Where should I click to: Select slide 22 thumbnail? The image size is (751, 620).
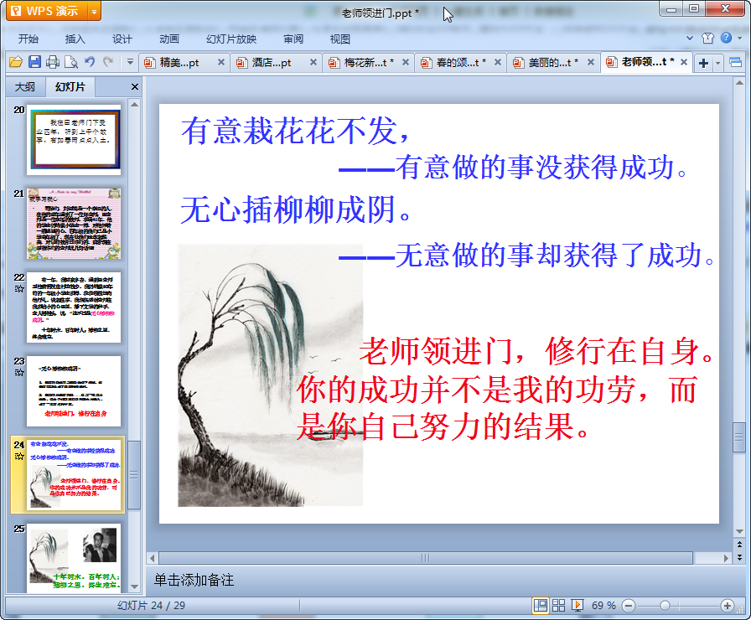pos(75,307)
